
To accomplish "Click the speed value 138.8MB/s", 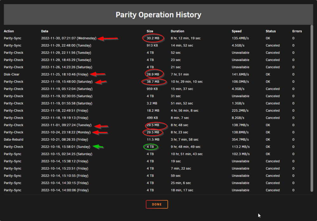I will click(240, 132).
